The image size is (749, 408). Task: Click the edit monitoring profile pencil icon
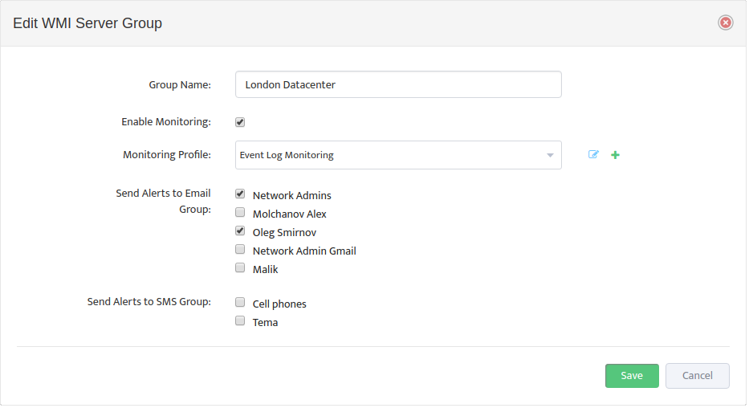coord(593,155)
